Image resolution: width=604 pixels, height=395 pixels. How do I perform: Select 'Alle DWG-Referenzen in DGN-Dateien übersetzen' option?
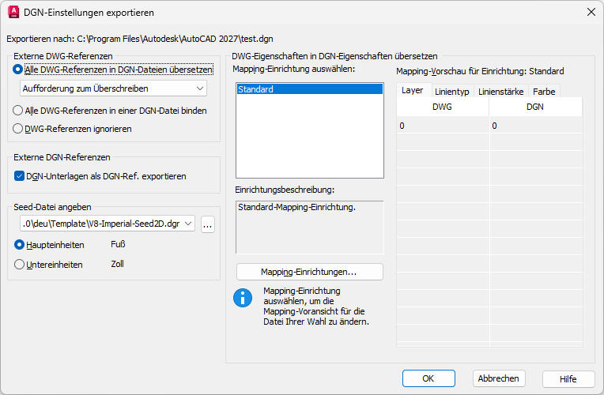[20, 70]
